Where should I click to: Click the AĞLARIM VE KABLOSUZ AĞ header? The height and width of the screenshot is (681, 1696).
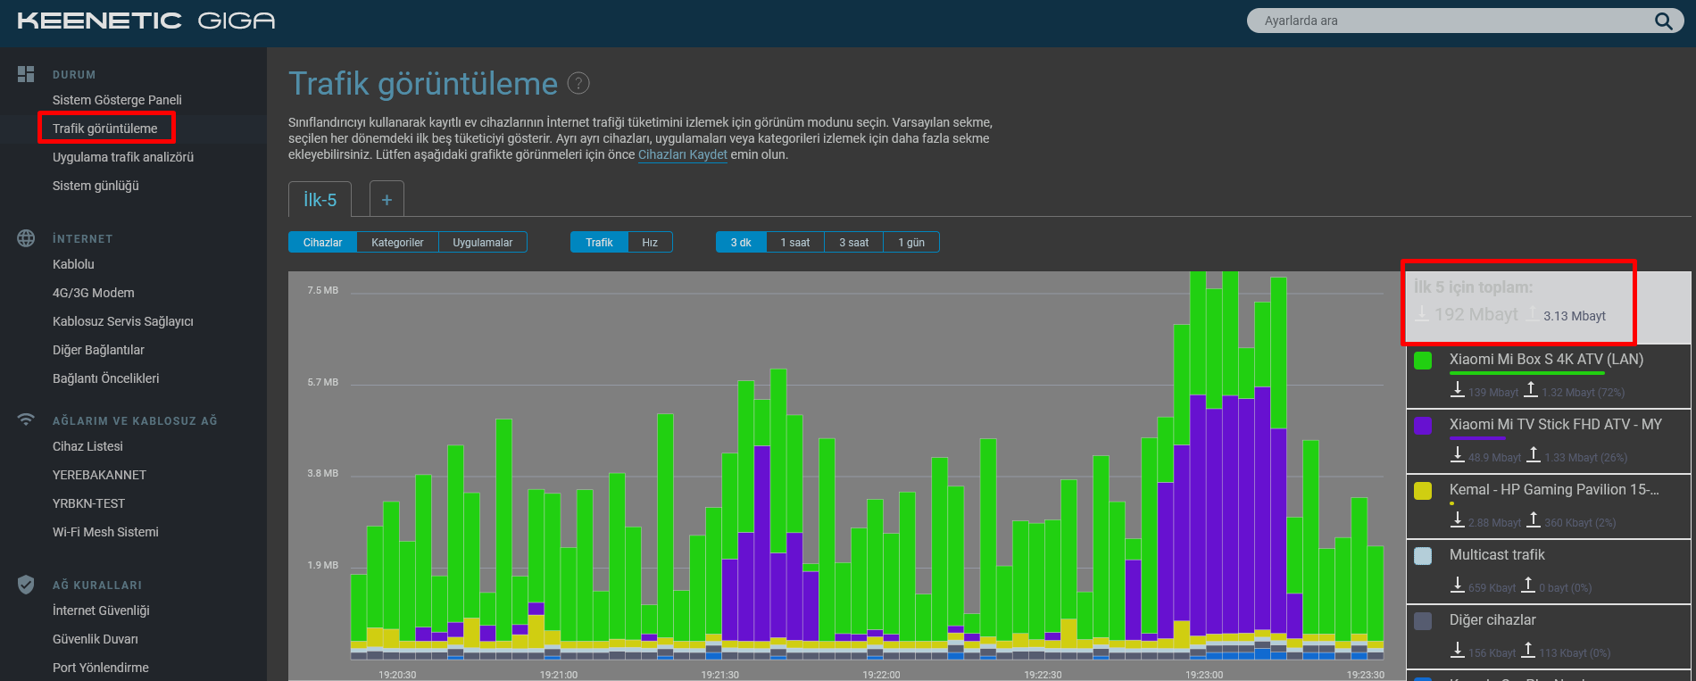click(135, 421)
